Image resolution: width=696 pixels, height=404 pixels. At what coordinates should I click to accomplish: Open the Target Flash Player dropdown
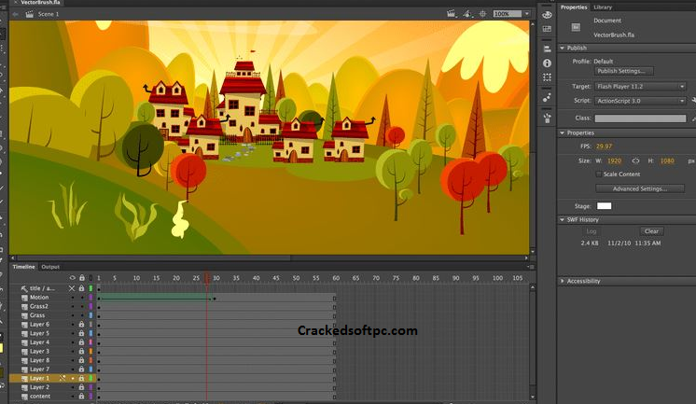[x=641, y=87]
